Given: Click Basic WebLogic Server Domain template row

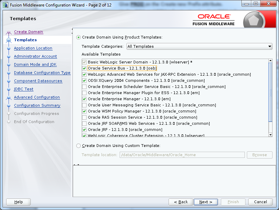Looking at the screenshot, I should click(140, 62).
